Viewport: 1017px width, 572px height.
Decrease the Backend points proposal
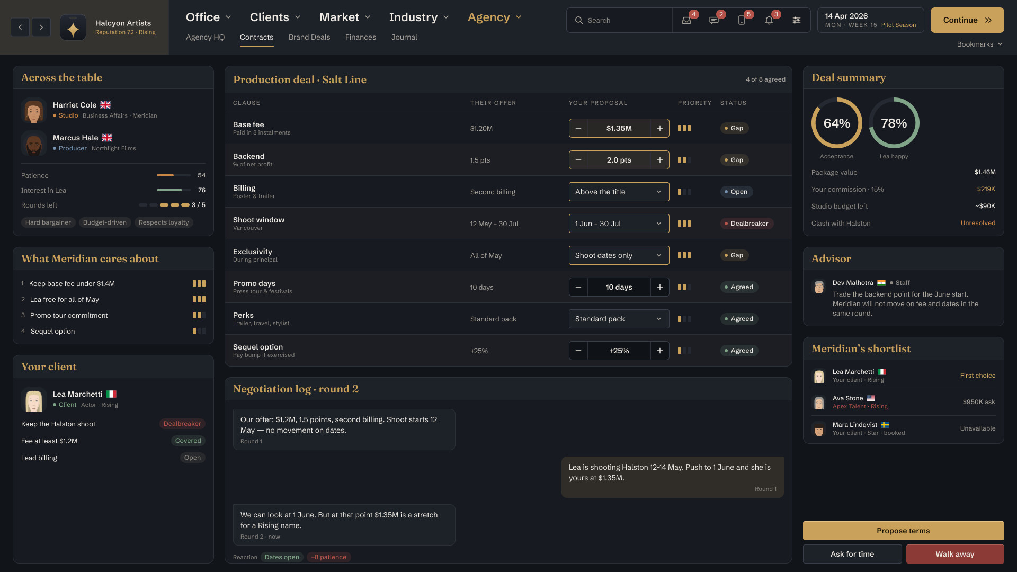pyautogui.click(x=578, y=160)
